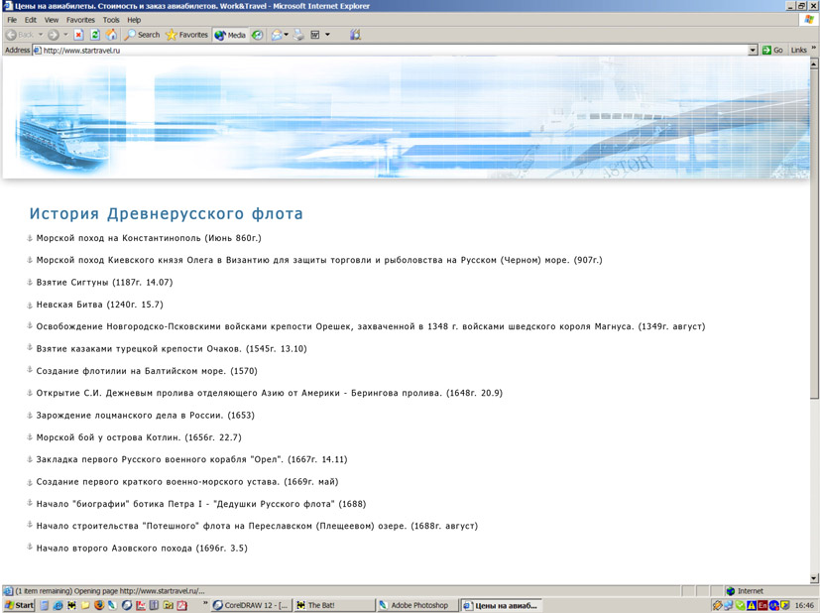The width and height of the screenshot is (820, 613).
Task: Click the Edit with Word icon
Action: tap(315, 35)
